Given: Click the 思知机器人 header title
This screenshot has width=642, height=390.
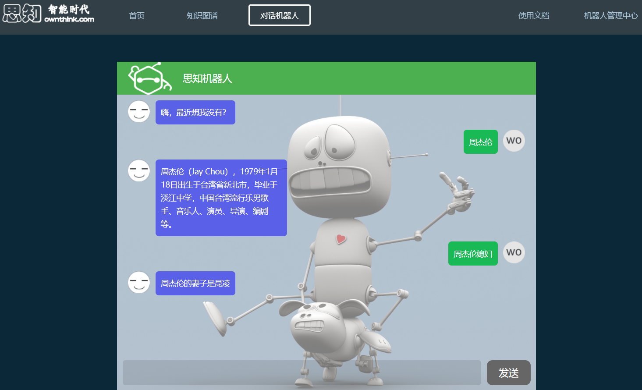Looking at the screenshot, I should tap(207, 78).
